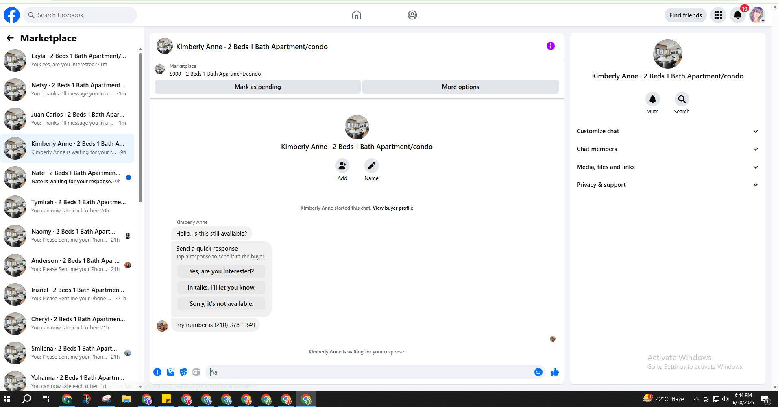Open conversation information purple icon

[x=551, y=46]
